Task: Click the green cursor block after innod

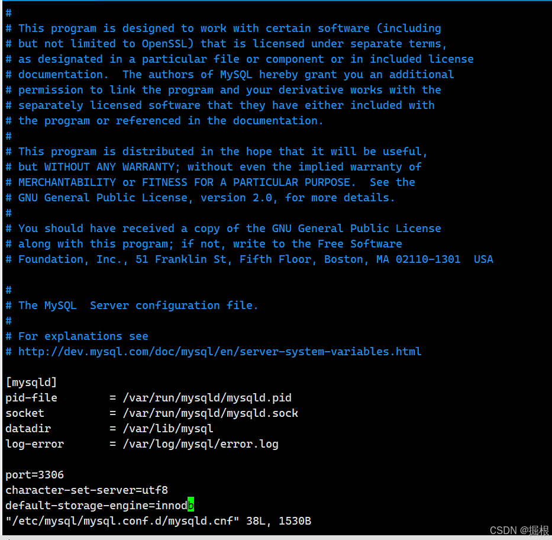Action: [191, 506]
